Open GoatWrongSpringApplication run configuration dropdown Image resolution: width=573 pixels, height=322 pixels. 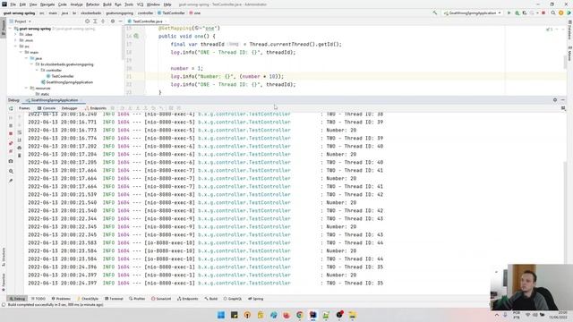click(x=472, y=13)
